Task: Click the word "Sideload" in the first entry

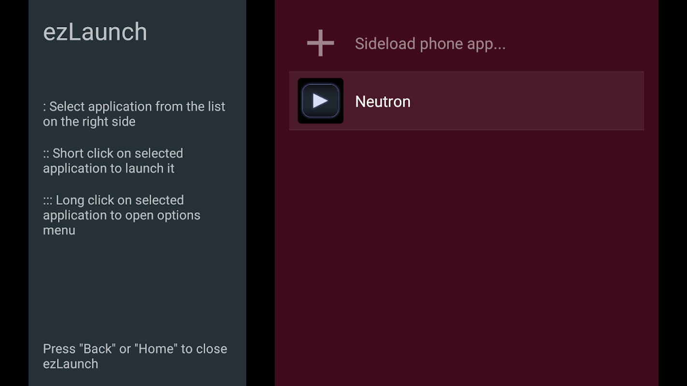Action: click(385, 44)
